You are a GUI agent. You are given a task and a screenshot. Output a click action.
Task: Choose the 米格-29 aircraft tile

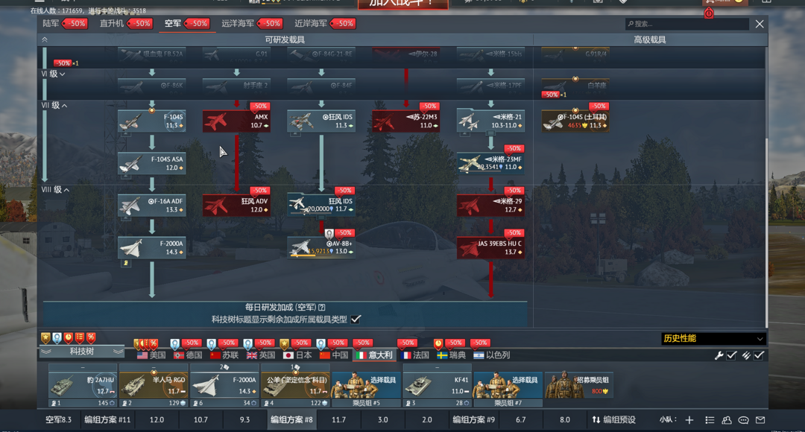tap(490, 205)
